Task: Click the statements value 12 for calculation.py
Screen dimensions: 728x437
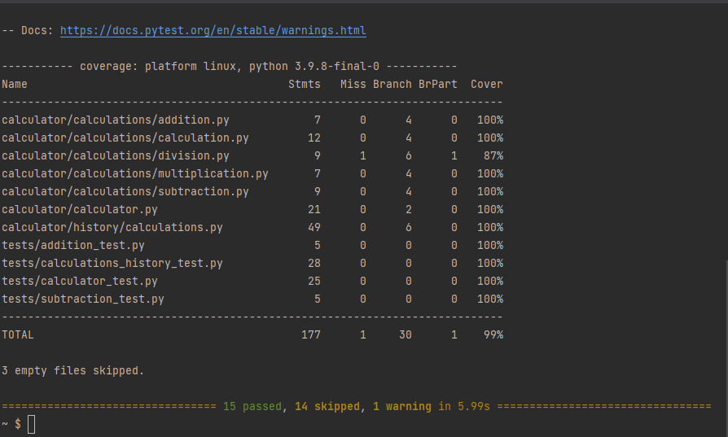Action: [x=314, y=138]
